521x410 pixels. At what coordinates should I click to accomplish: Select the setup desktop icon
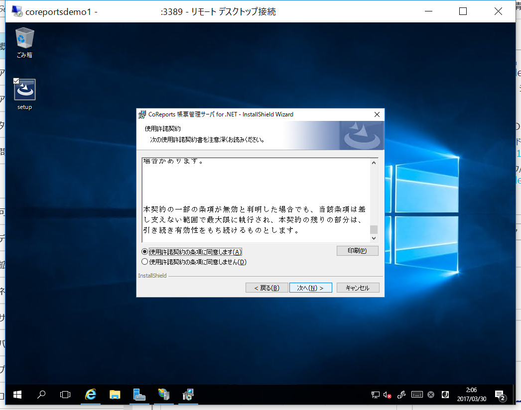(x=24, y=94)
